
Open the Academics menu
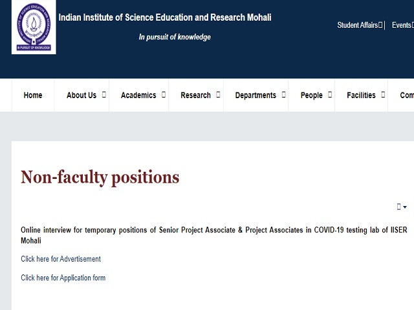138,95
